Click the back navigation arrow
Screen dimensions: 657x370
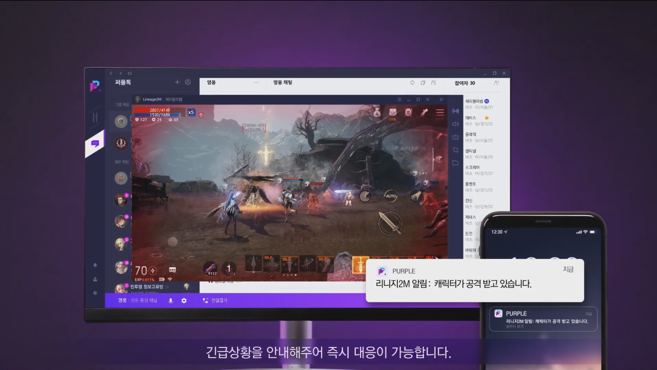click(111, 73)
